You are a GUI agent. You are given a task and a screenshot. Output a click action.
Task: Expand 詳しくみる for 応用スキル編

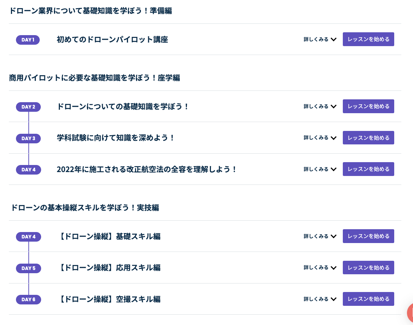click(320, 268)
